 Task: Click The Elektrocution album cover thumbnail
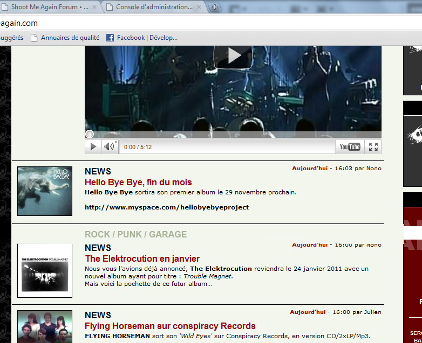(45, 270)
